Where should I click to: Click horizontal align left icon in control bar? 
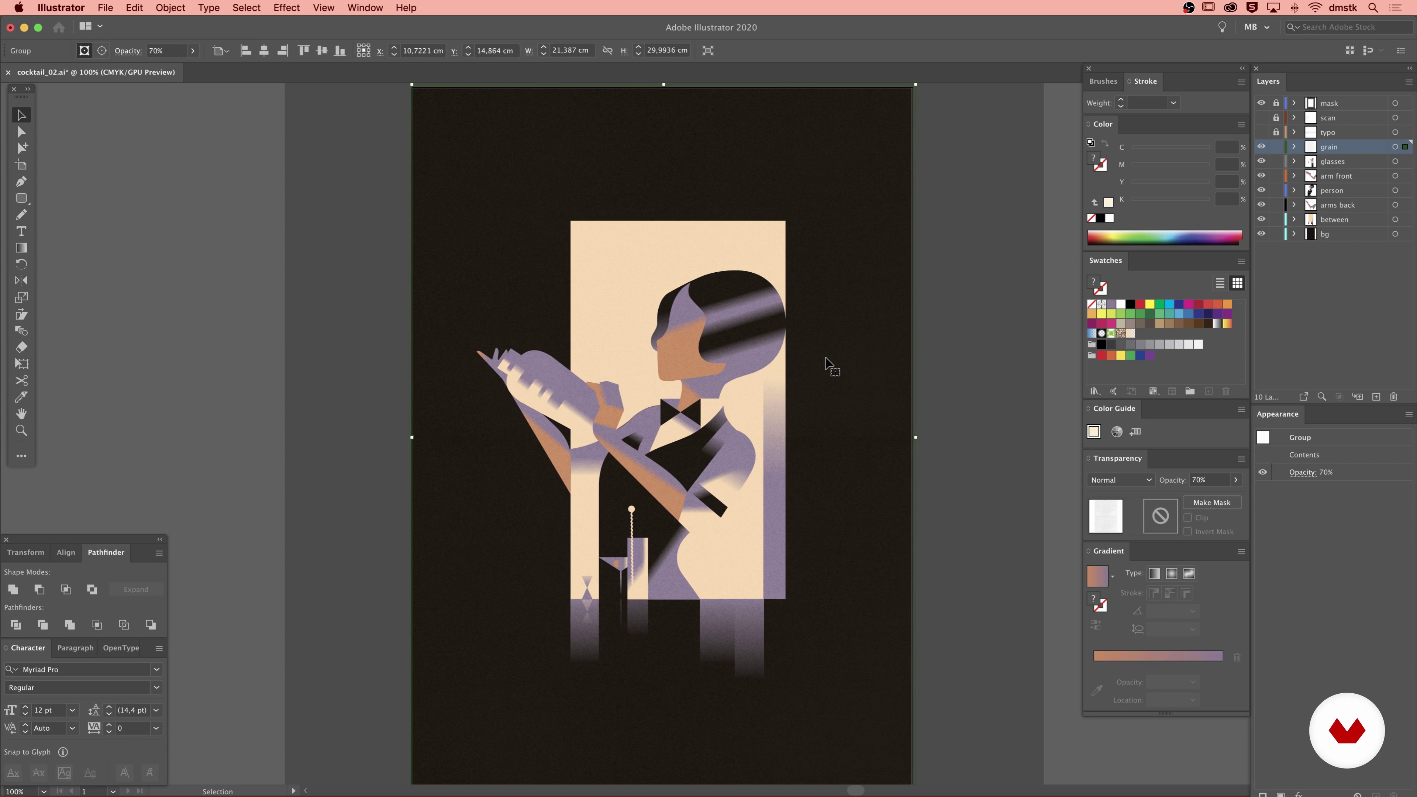(246, 51)
